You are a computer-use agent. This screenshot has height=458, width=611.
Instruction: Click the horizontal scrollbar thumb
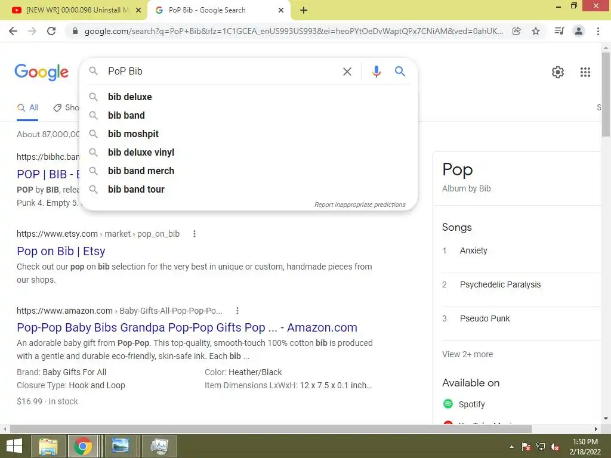[271, 429]
